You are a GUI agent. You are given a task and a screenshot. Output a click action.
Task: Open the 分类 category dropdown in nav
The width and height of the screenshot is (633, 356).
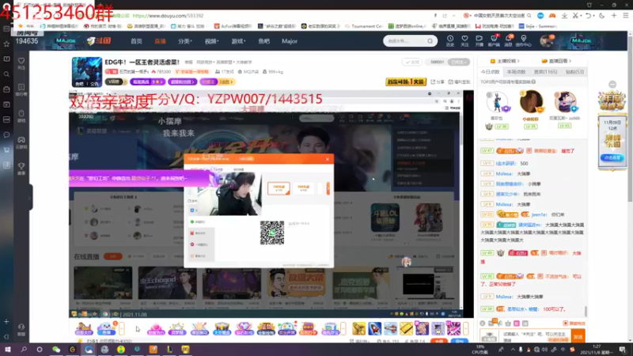pos(185,41)
